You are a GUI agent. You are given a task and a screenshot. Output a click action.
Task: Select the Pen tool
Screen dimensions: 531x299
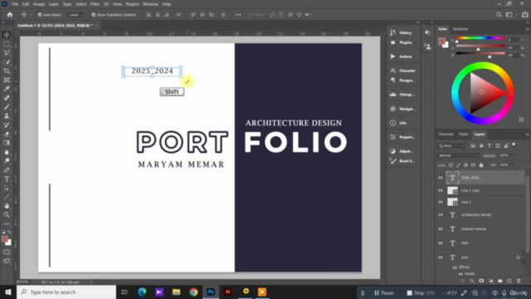tap(7, 169)
